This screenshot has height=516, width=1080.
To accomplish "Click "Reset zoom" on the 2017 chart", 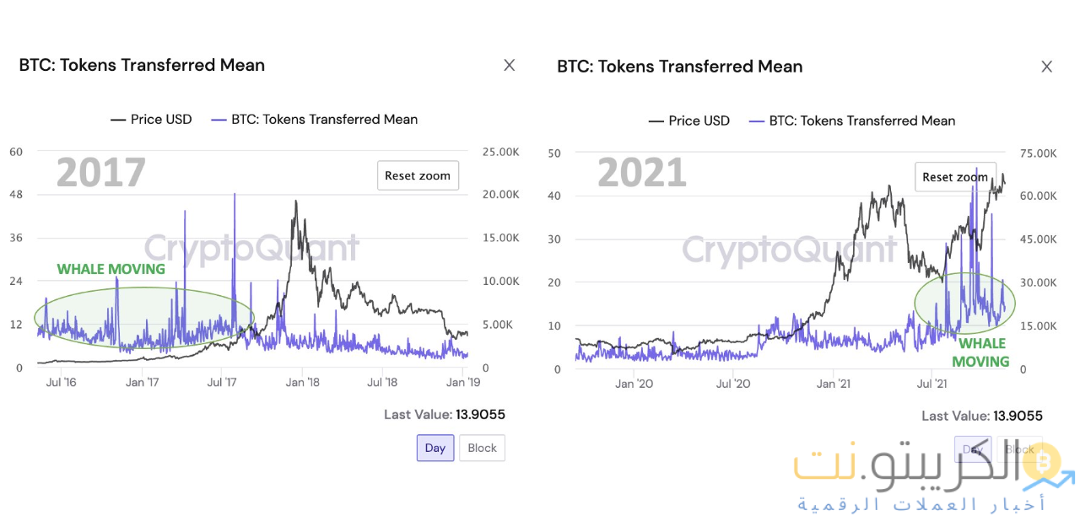I will click(418, 175).
